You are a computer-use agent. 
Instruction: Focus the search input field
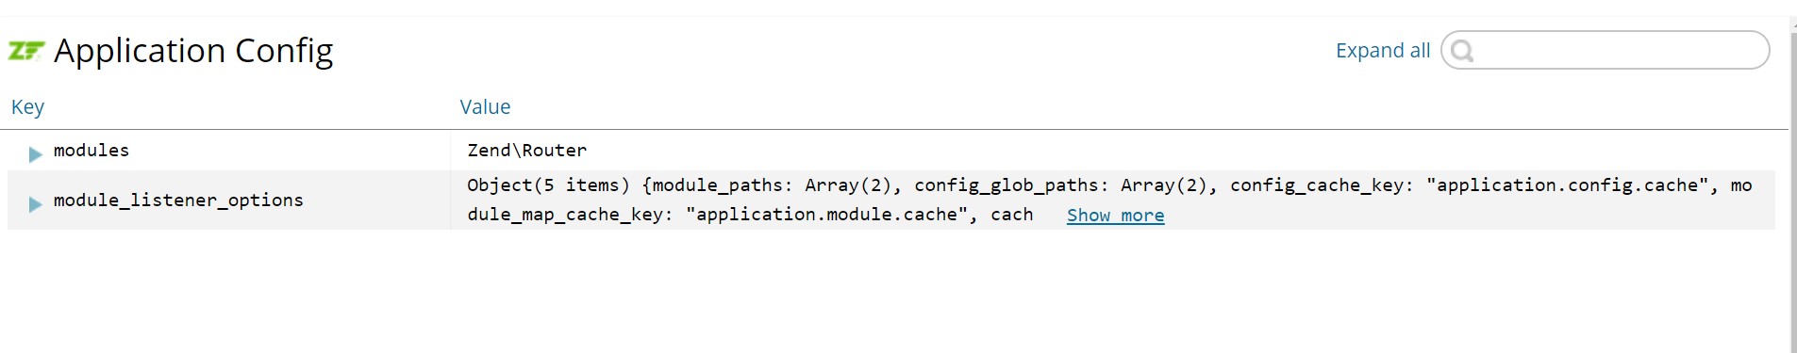coord(1606,50)
